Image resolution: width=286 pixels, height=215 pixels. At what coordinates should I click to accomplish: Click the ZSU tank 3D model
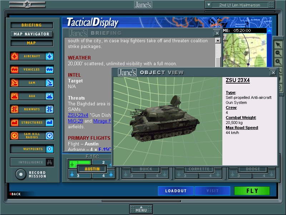tap(164, 119)
